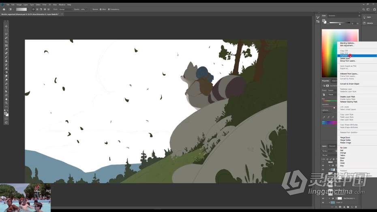Open the Search icon at top right
Image resolution: width=377 pixels, height=212 pixels.
pos(363,9)
